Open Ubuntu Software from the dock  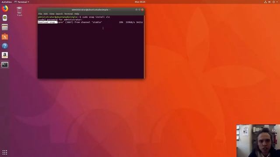point(5,37)
